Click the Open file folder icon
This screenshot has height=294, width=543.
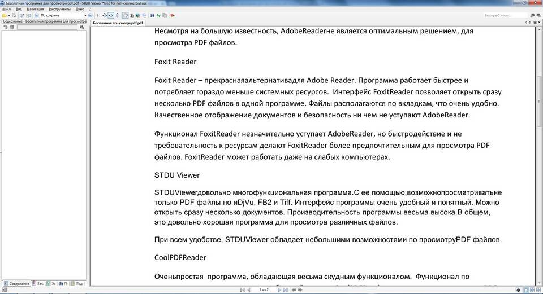pyautogui.click(x=4, y=16)
